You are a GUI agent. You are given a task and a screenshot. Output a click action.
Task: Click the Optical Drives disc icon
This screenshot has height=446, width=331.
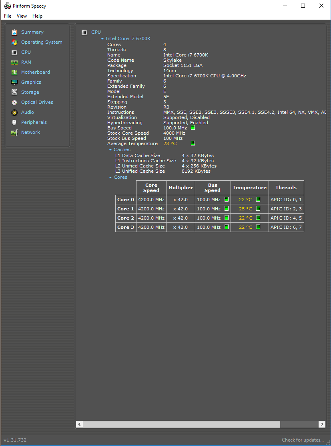[14, 102]
